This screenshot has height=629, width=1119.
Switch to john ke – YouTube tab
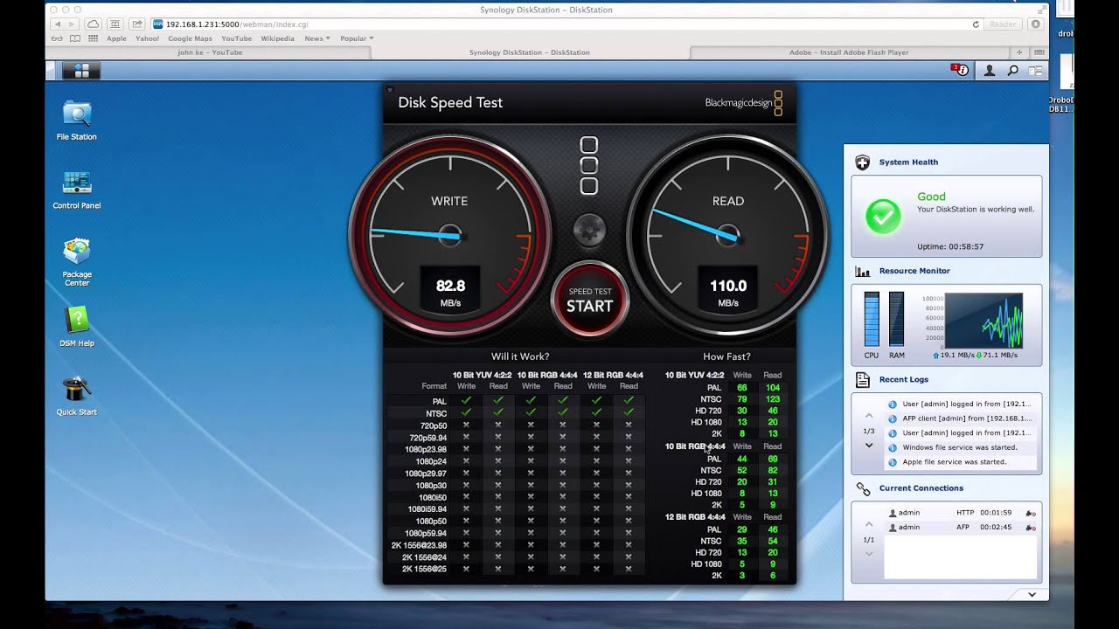click(x=209, y=52)
